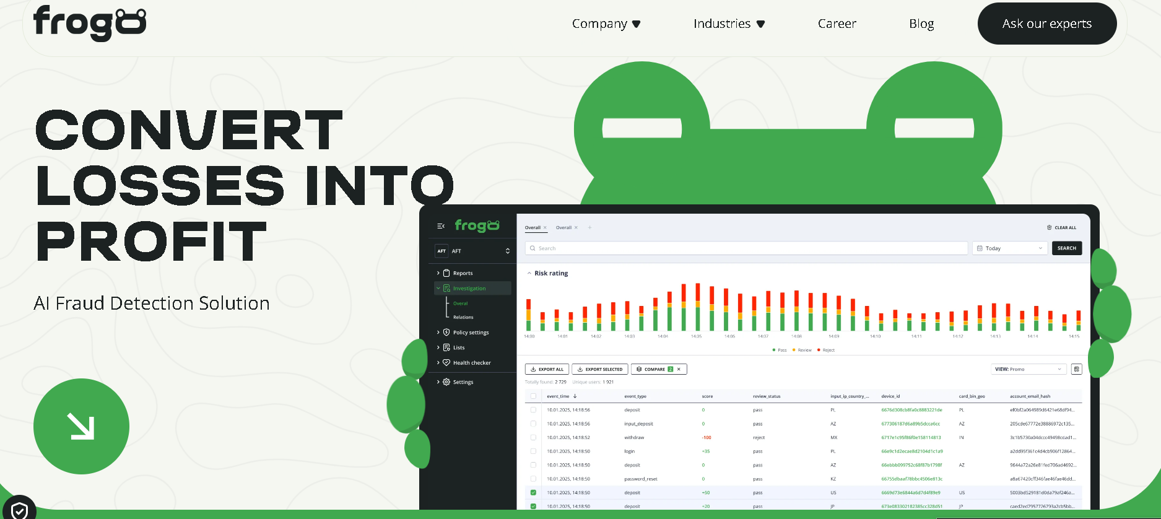
Task: Click the Policy settings shield icon
Action: 446,333
